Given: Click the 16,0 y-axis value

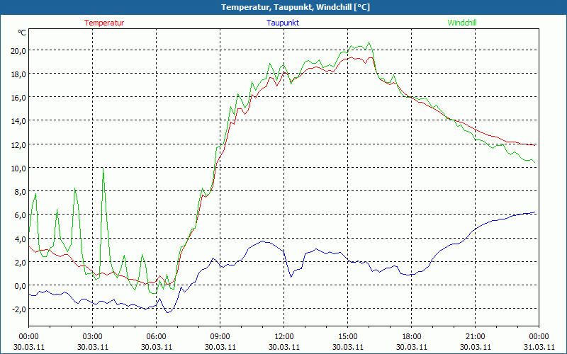Looking at the screenshot, I should coord(18,98).
